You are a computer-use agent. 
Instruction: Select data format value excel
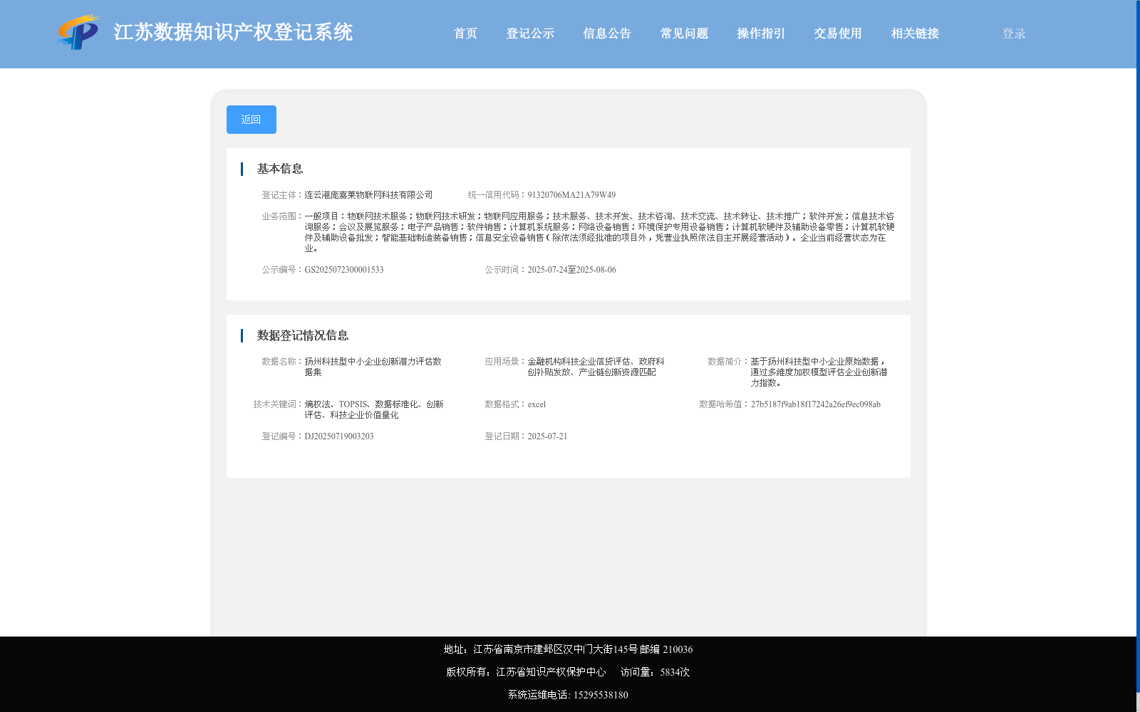coord(537,404)
